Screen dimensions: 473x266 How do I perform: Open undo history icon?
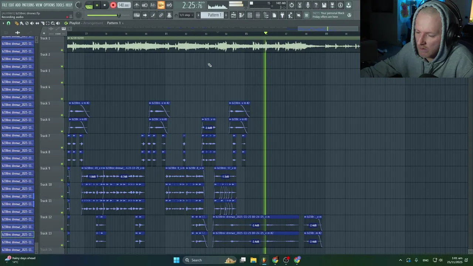click(292, 5)
